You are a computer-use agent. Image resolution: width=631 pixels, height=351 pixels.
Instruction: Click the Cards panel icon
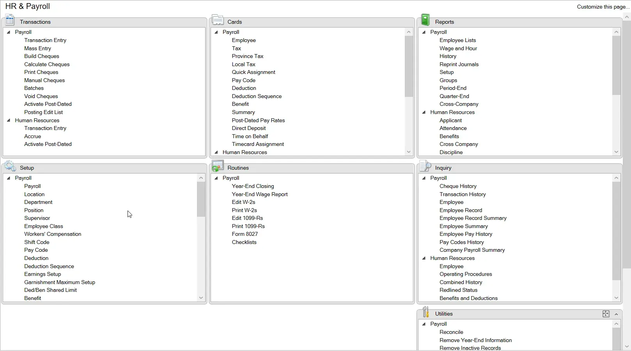click(218, 20)
